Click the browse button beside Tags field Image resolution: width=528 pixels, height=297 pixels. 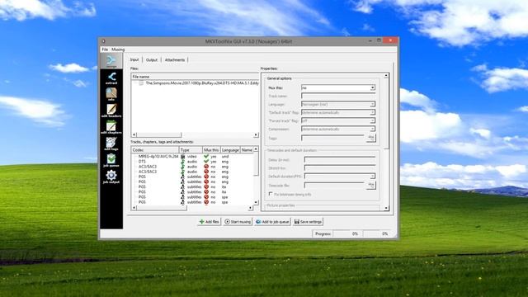(371, 138)
